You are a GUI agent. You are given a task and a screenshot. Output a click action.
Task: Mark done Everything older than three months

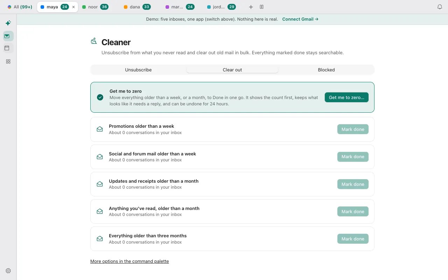[353, 239]
